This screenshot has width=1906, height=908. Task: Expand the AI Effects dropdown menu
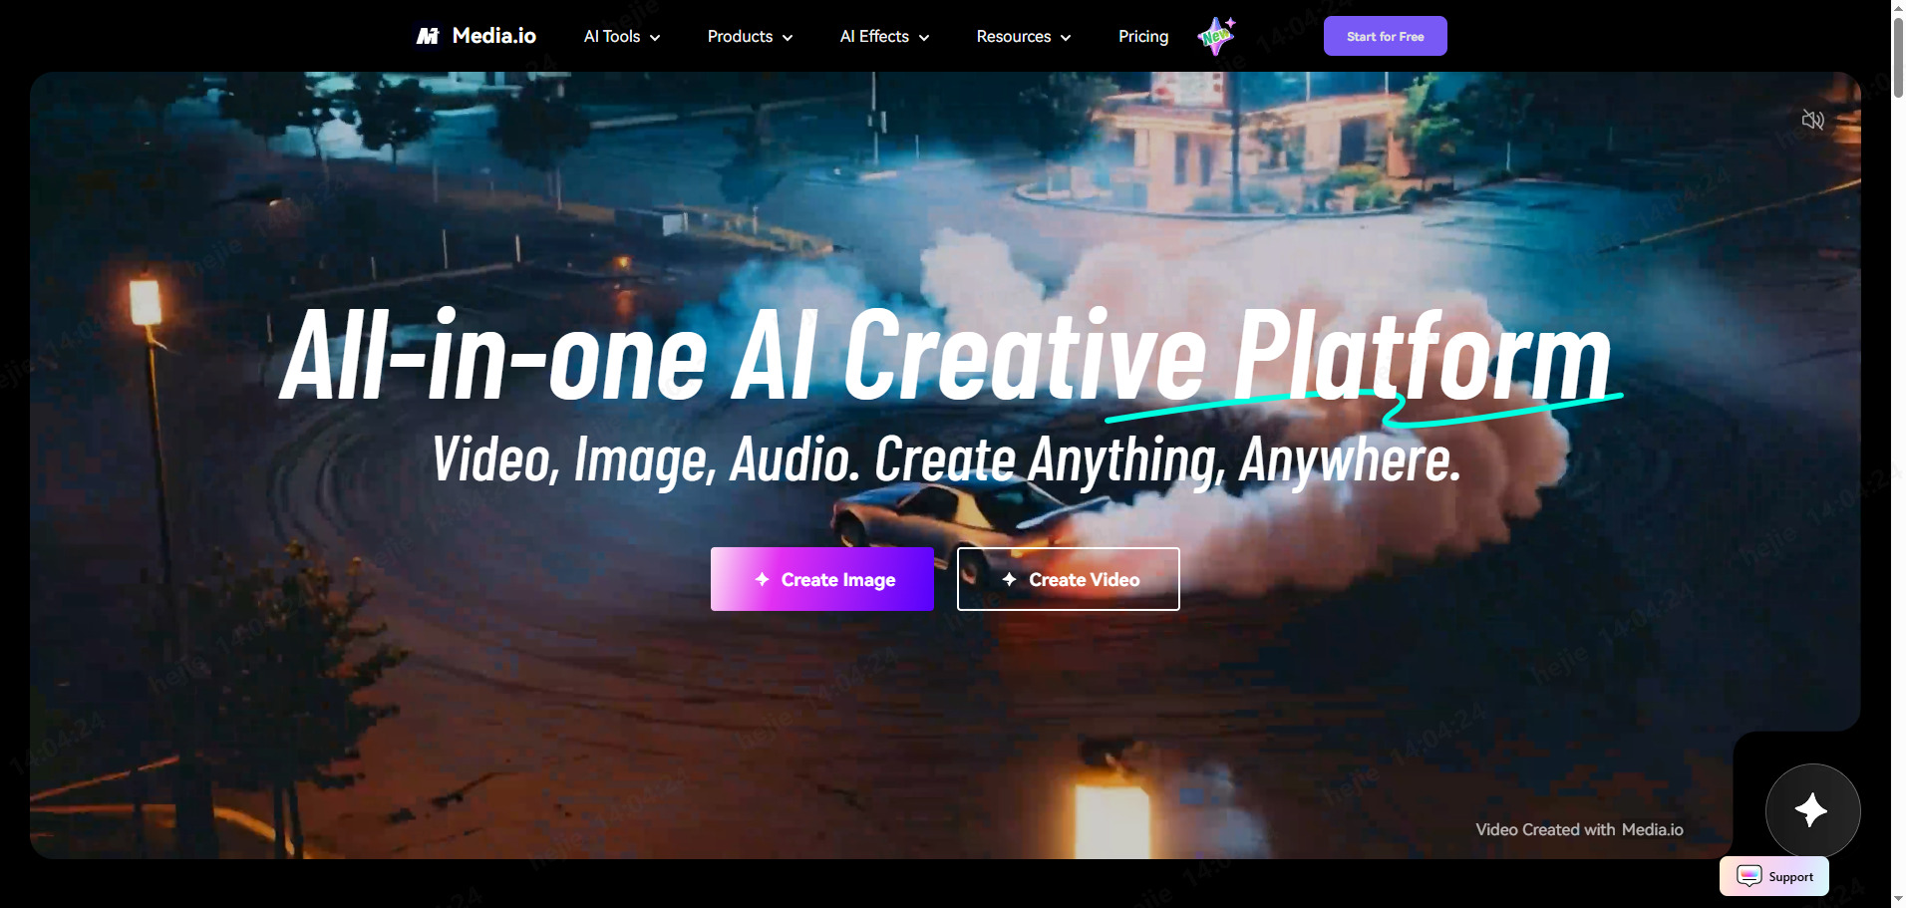click(884, 37)
